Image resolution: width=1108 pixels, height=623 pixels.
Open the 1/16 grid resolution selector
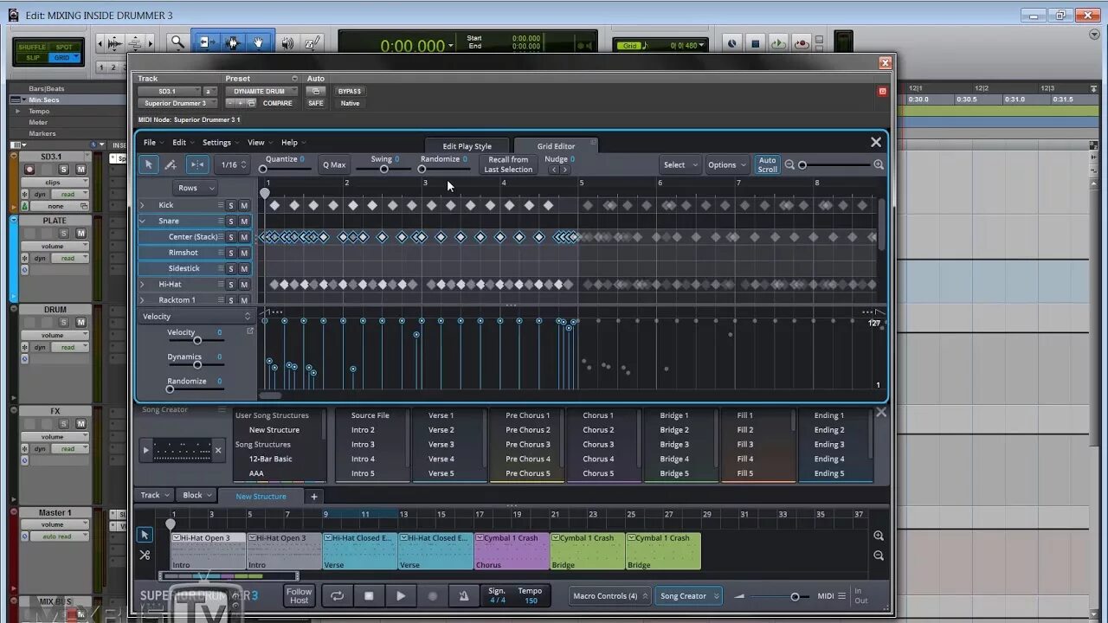pos(234,164)
